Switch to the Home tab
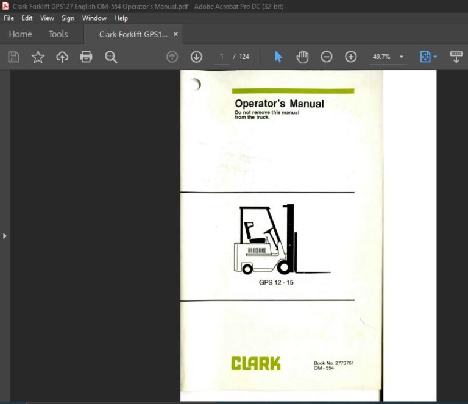The image size is (468, 404). click(x=20, y=34)
